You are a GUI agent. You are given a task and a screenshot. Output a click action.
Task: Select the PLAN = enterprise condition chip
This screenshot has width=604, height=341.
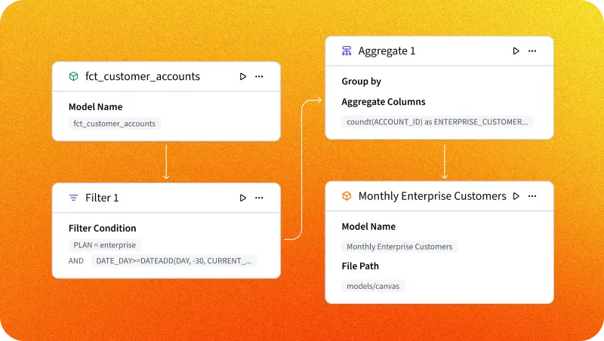[105, 245]
